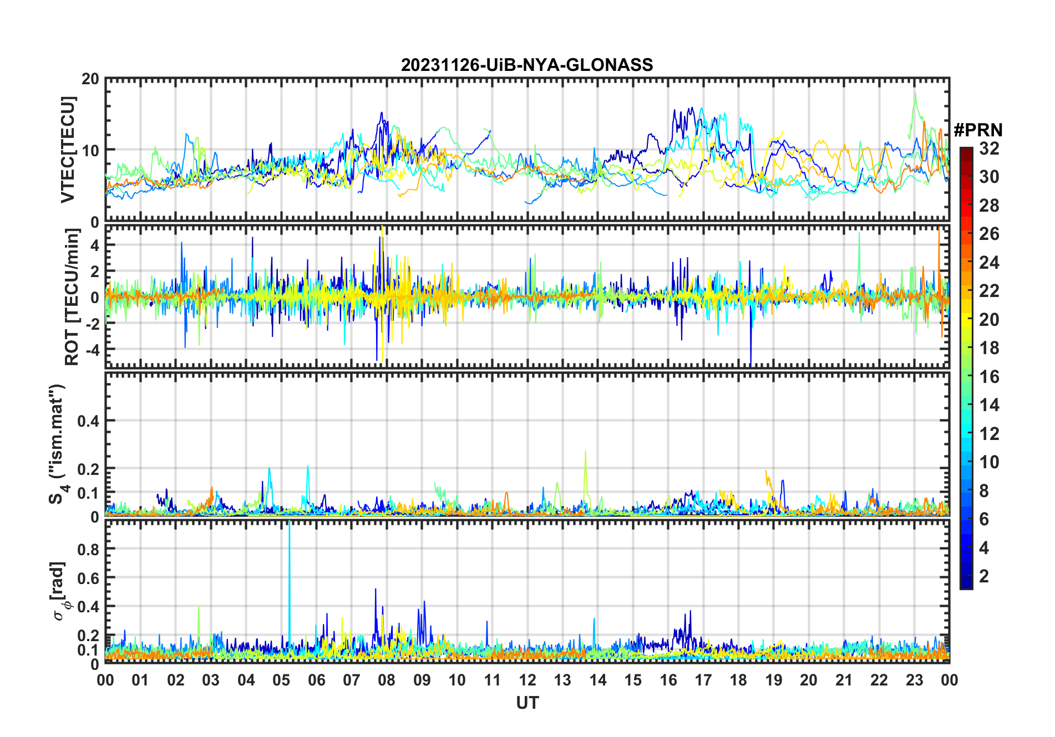Select colorbar tick label 24

pos(989,263)
